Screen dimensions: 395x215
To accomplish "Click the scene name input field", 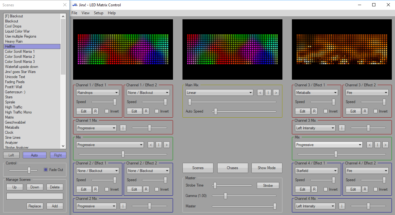I will [x=35, y=196].
